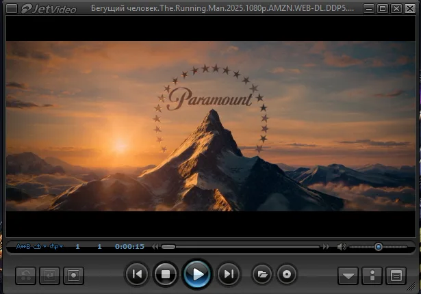Mute audio with the speaker icon

click(342, 247)
